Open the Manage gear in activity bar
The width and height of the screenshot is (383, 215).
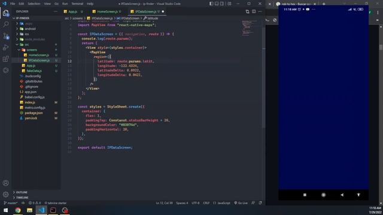pos(5,194)
